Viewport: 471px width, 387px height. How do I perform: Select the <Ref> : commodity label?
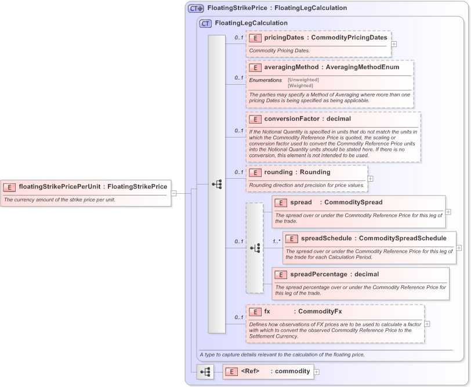275,371
